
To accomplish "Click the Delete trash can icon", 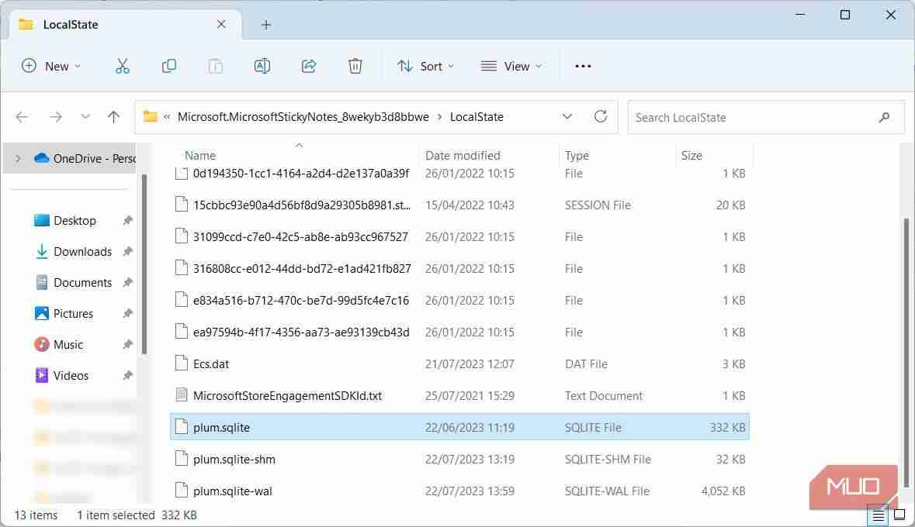I will pos(355,66).
